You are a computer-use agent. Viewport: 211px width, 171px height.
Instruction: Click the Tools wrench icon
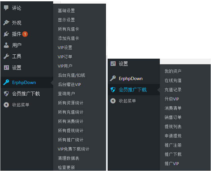(6, 56)
